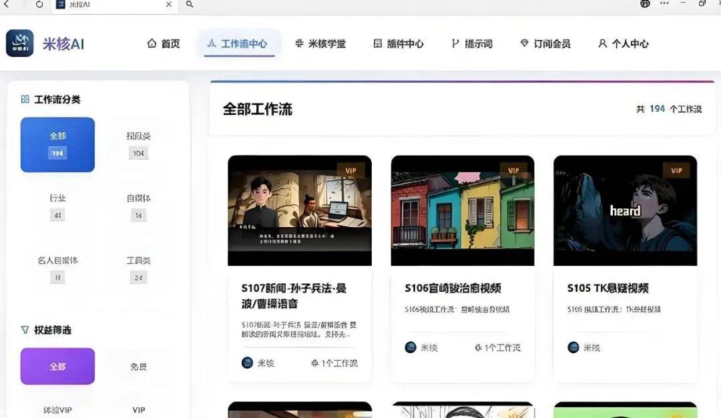Image resolution: width=721 pixels, height=418 pixels.
Task: Click the VIP badge on S105 card
Action: pos(676,170)
